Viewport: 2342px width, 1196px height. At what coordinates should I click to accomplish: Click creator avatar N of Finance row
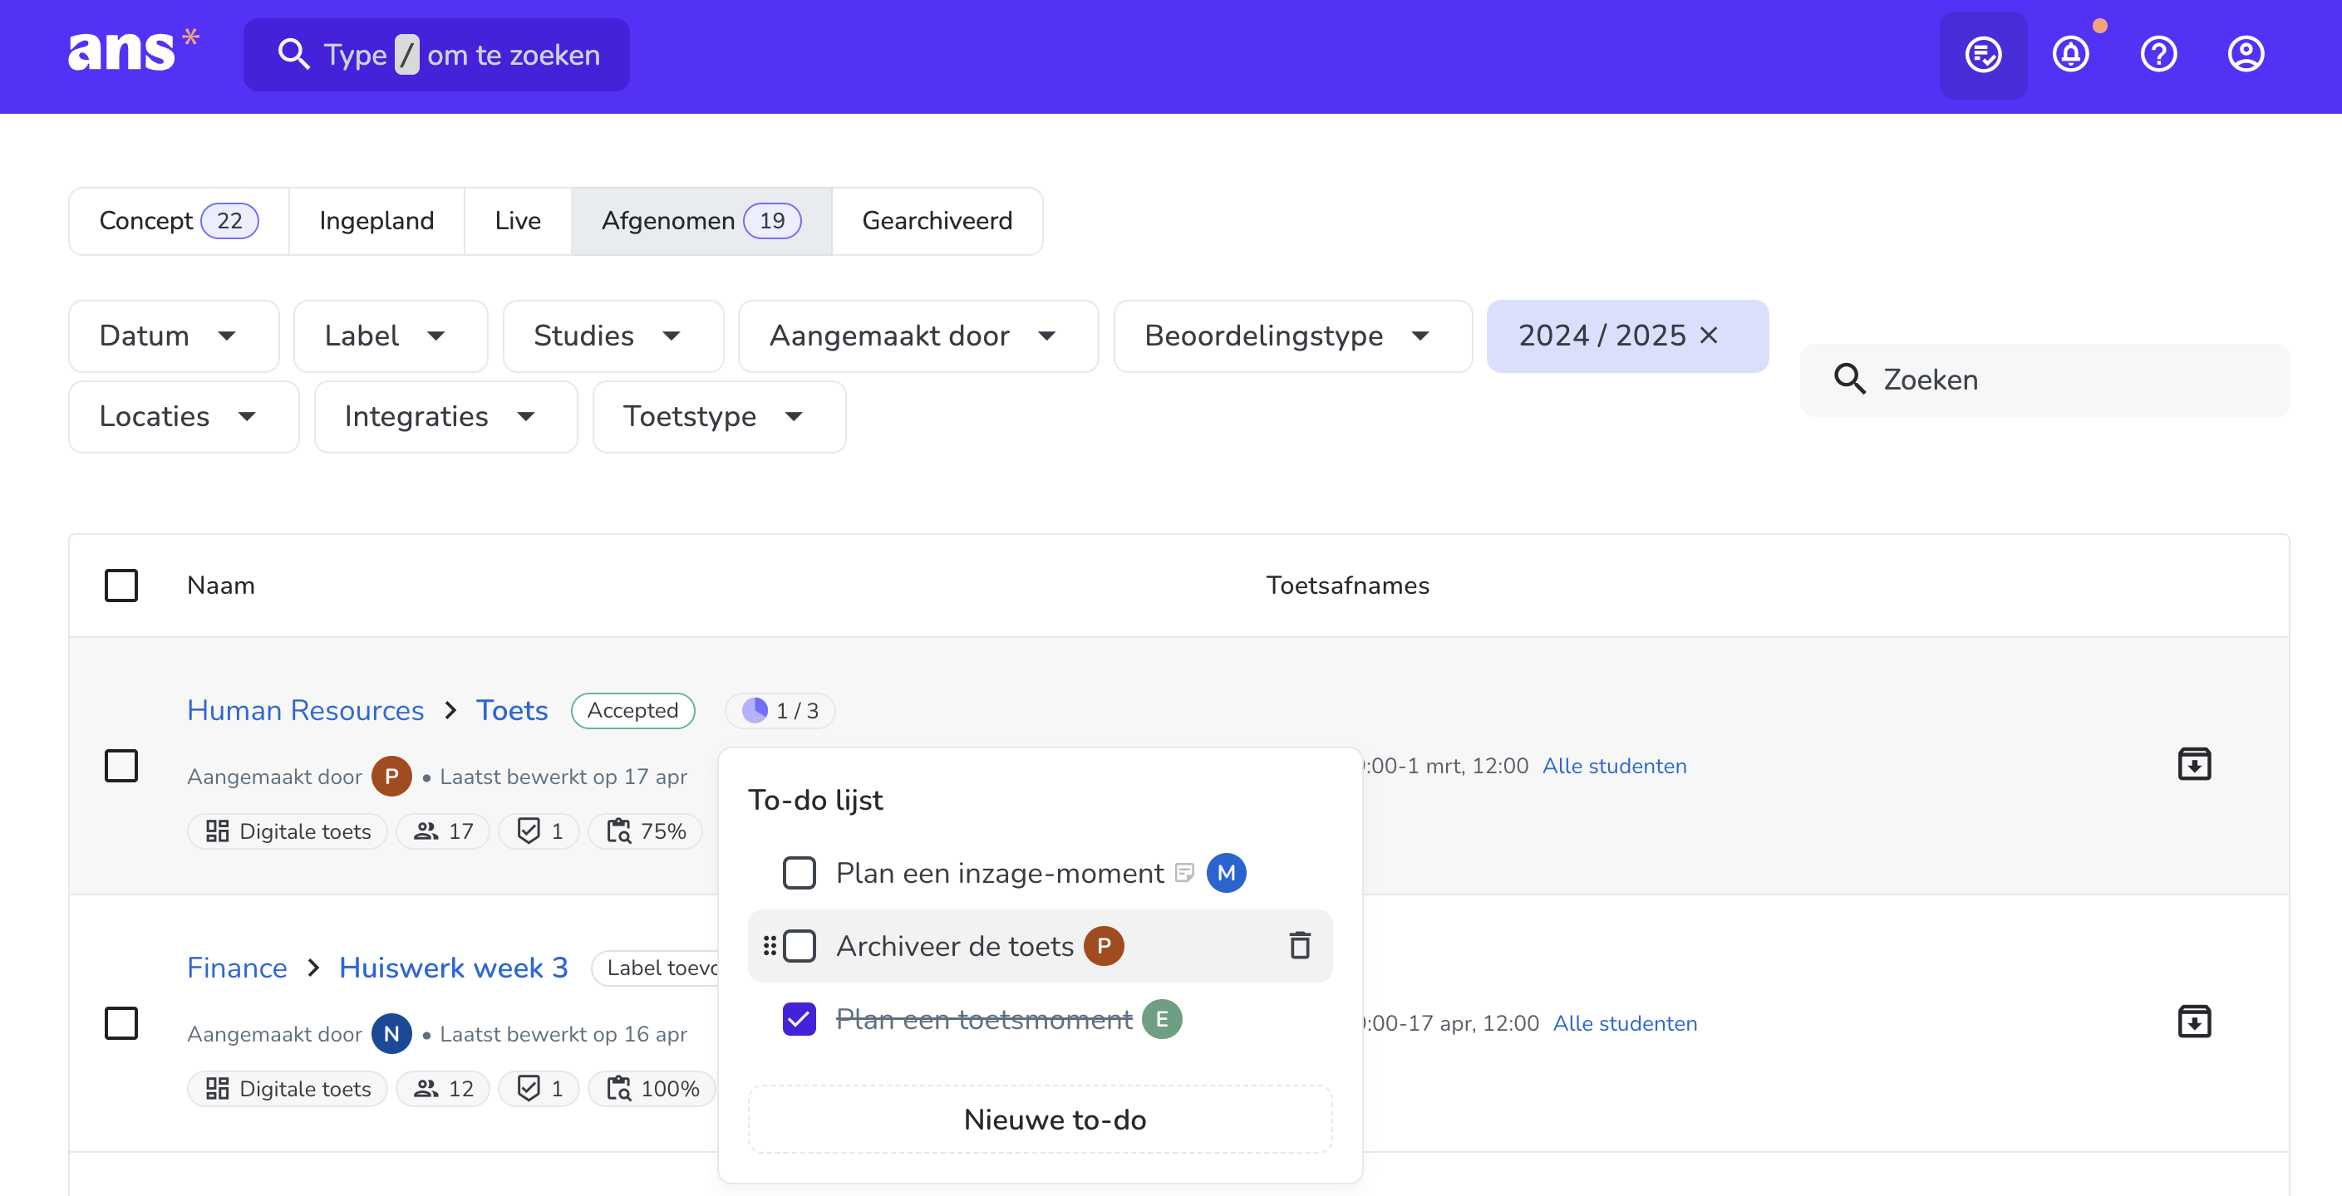coord(391,1033)
